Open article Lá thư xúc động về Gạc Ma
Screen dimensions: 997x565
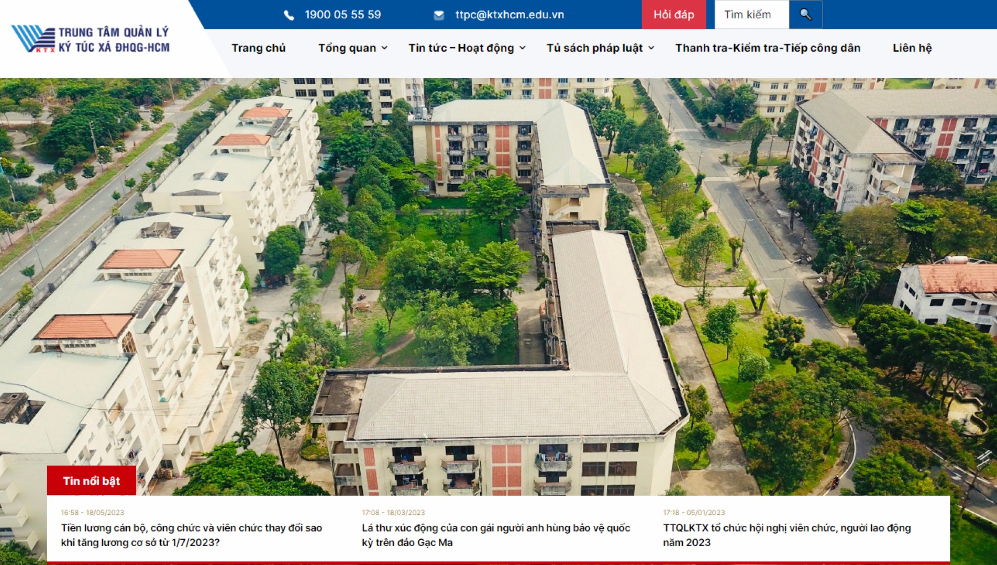click(x=496, y=535)
